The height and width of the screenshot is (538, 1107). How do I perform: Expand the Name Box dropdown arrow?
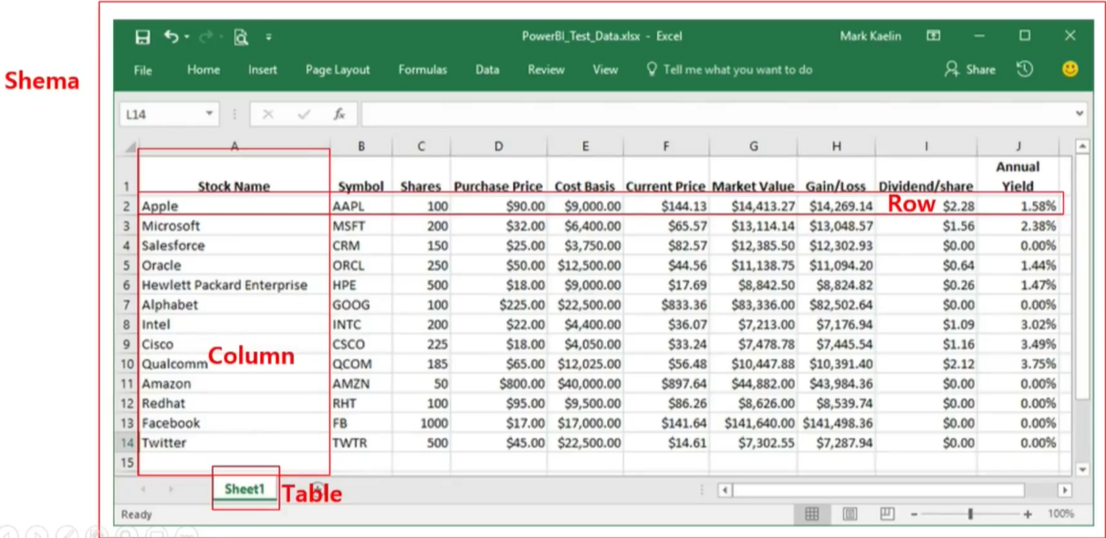(210, 115)
